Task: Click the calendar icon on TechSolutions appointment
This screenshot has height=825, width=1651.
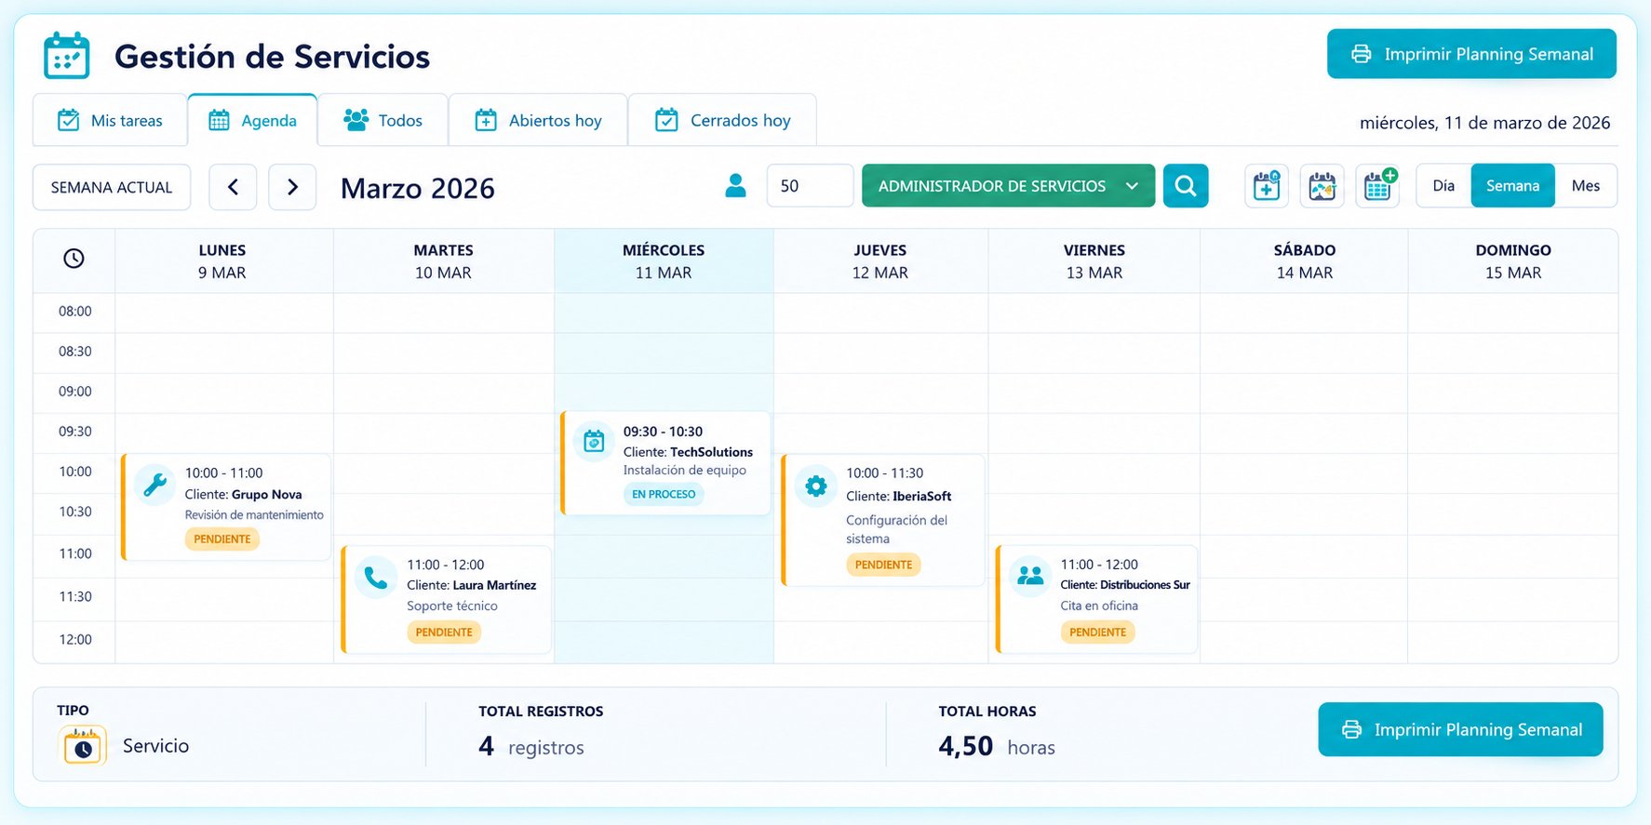Action: click(x=594, y=441)
